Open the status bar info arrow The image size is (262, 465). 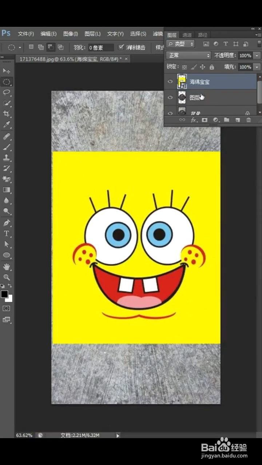tap(118, 435)
